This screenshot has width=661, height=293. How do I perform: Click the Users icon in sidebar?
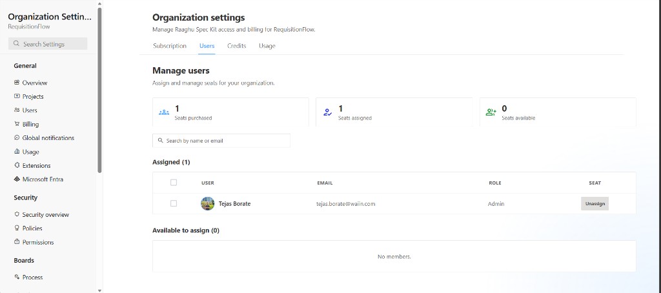(17, 110)
